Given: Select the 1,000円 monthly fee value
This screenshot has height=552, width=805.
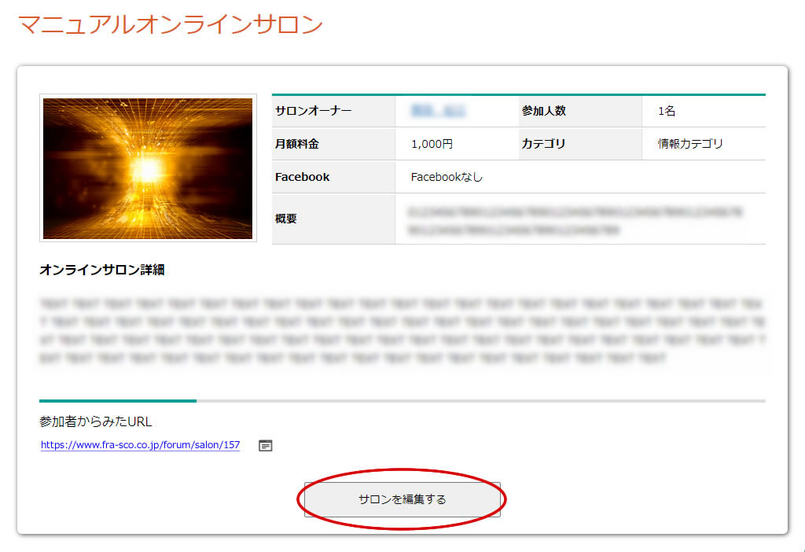Looking at the screenshot, I should point(432,144).
